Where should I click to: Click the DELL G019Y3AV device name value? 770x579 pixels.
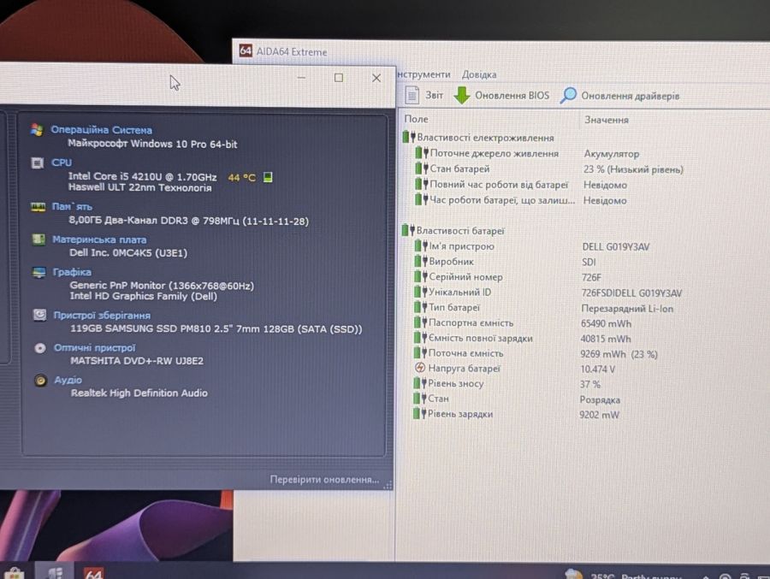point(616,246)
